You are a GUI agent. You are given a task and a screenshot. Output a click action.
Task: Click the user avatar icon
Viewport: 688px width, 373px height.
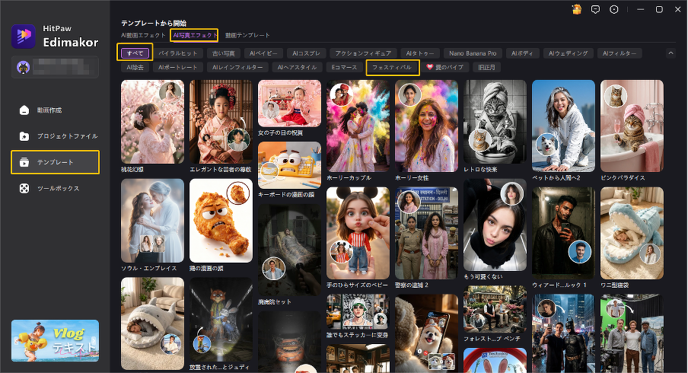(x=22, y=67)
